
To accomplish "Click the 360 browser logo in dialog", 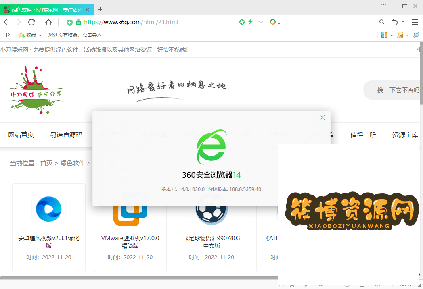I will click(x=211, y=147).
